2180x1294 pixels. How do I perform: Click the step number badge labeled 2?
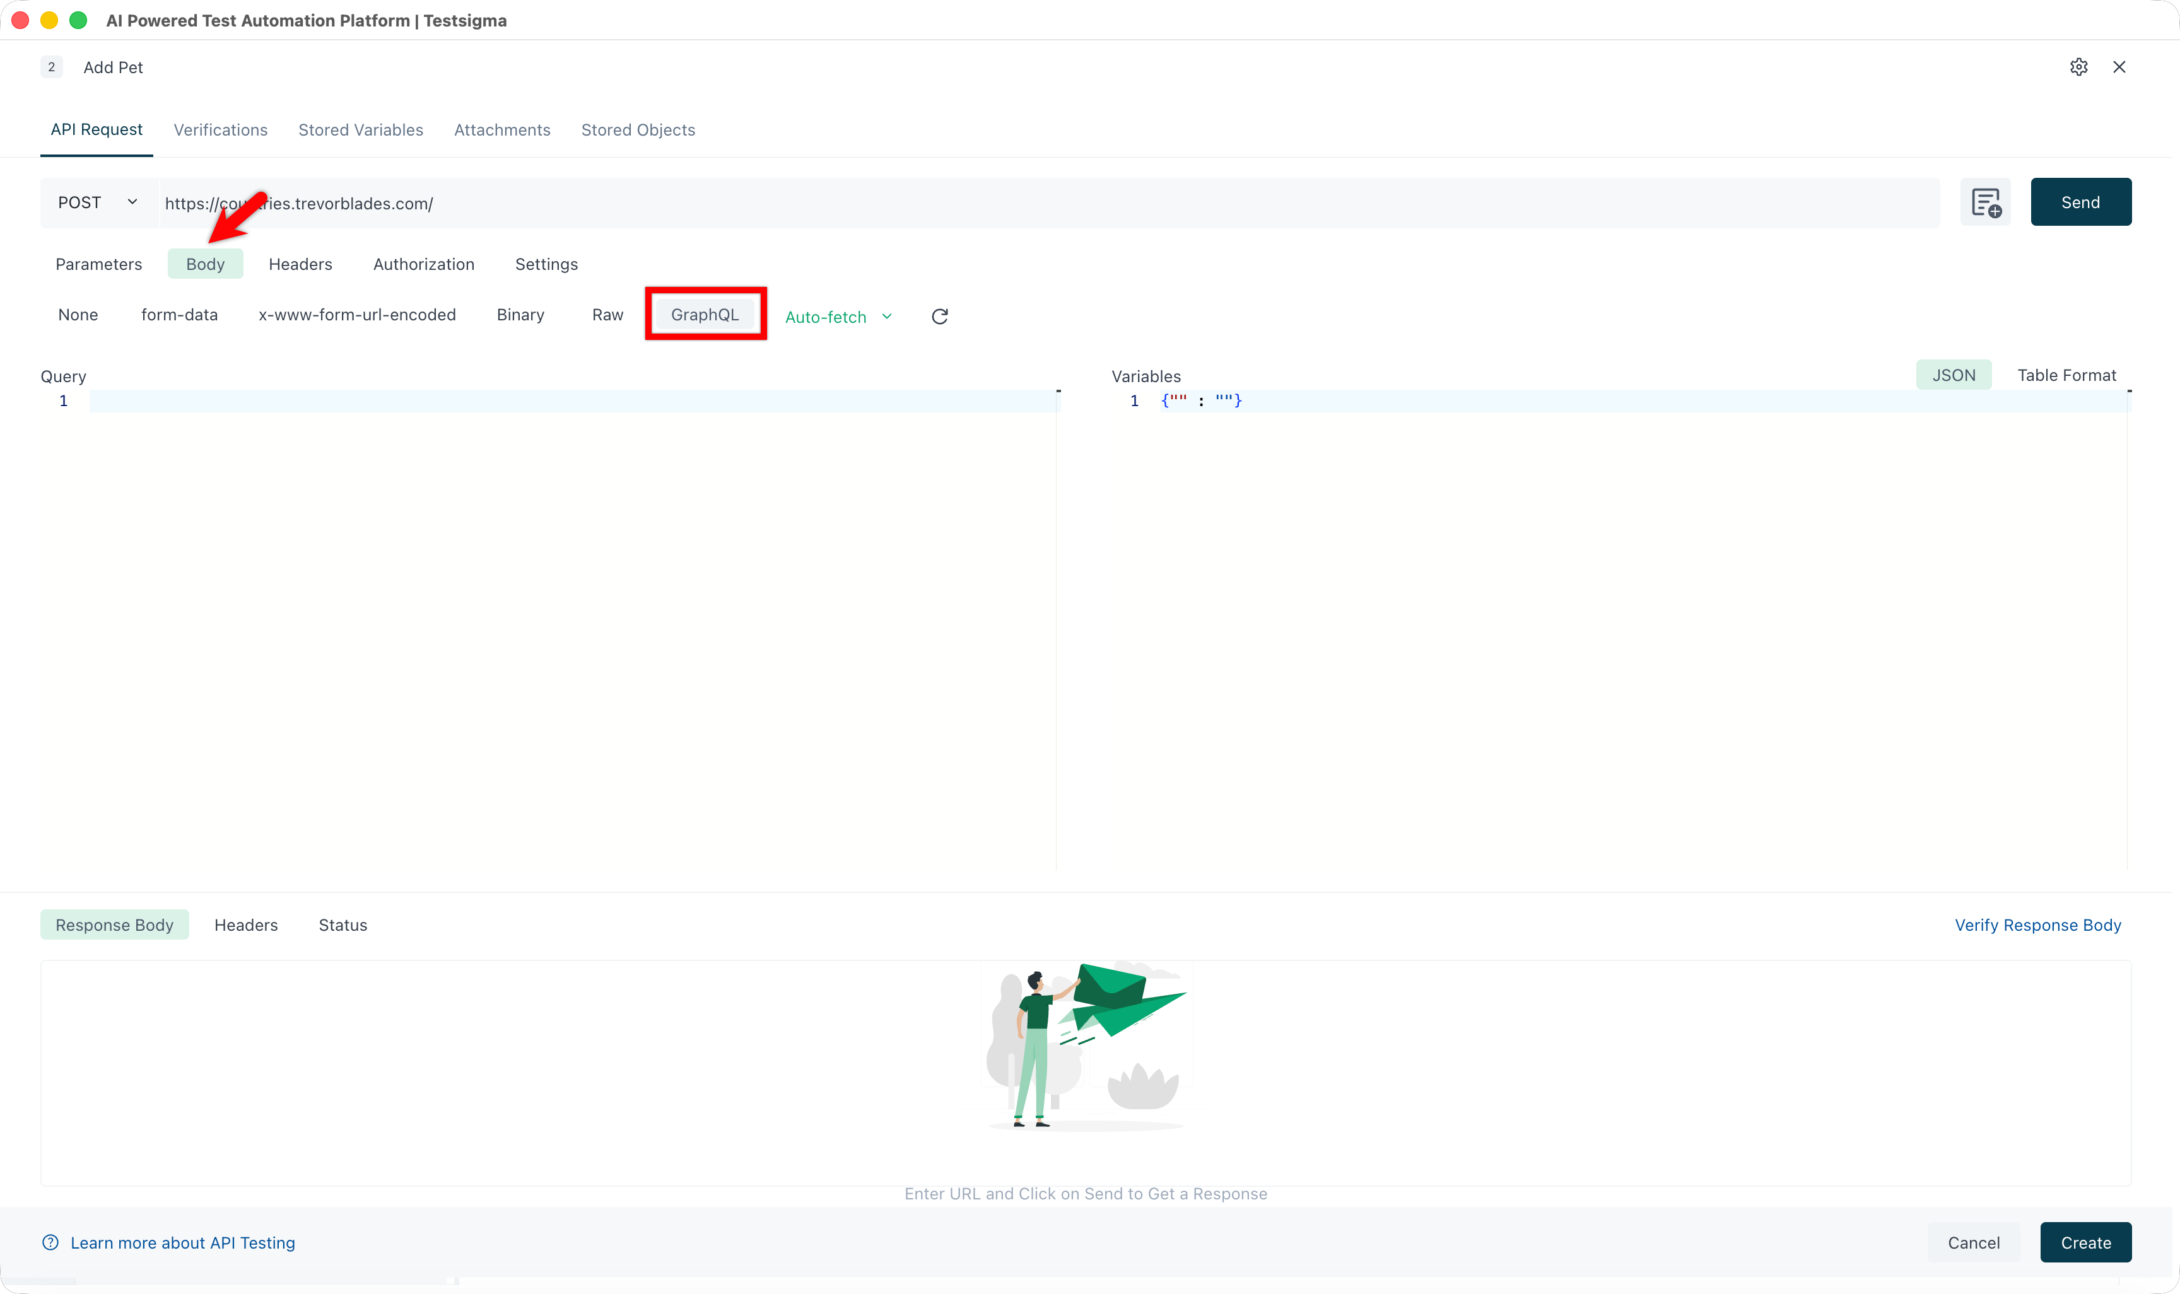(x=52, y=66)
